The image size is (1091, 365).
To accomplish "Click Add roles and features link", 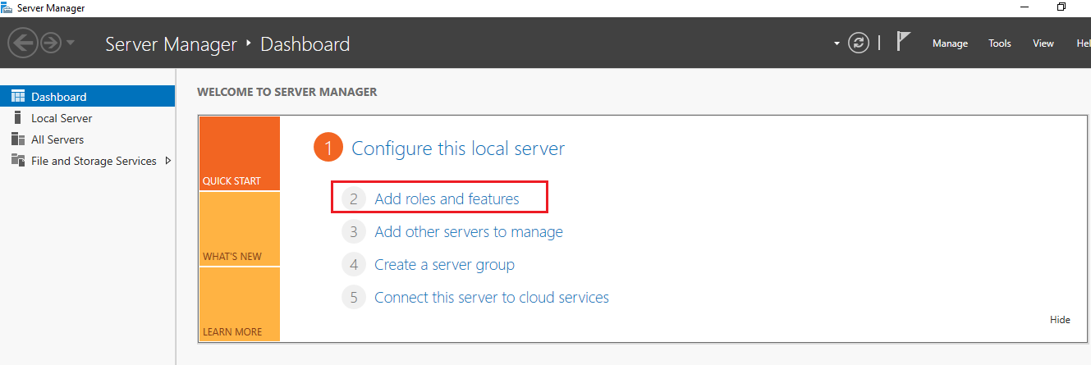I will pos(447,198).
